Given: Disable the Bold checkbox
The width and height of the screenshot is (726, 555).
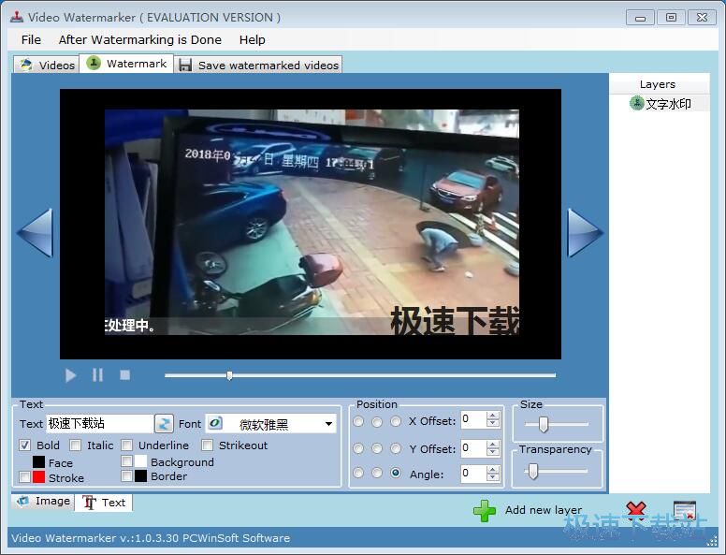Looking at the screenshot, I should 25,445.
